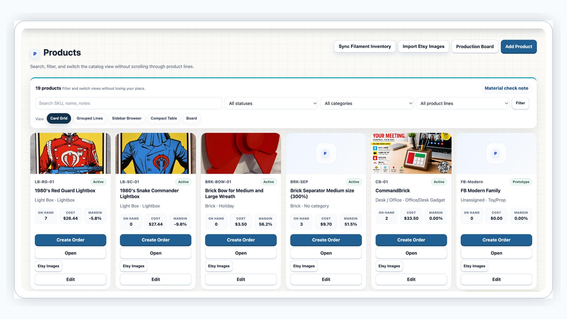The height and width of the screenshot is (319, 567).
Task: Open the Material check note link
Action: [506, 88]
